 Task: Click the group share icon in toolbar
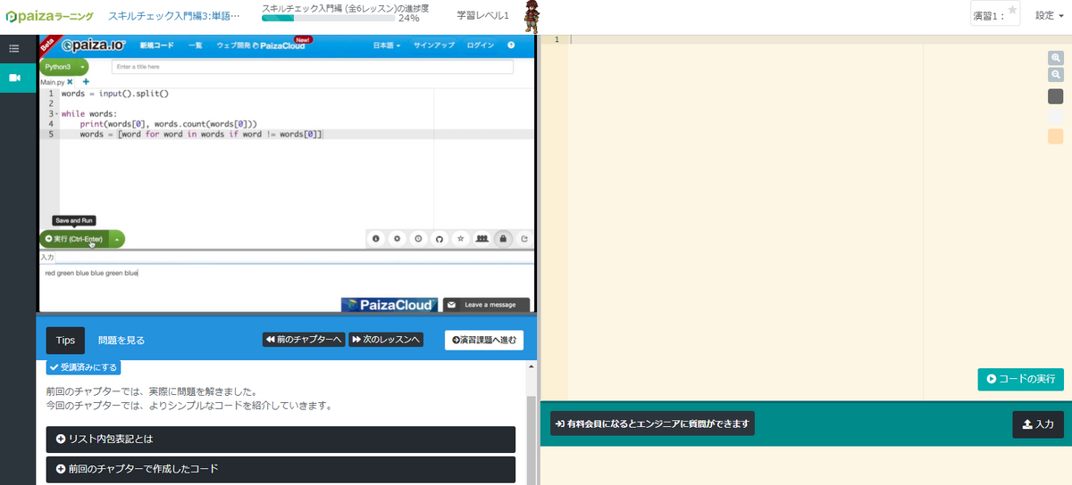[482, 239]
